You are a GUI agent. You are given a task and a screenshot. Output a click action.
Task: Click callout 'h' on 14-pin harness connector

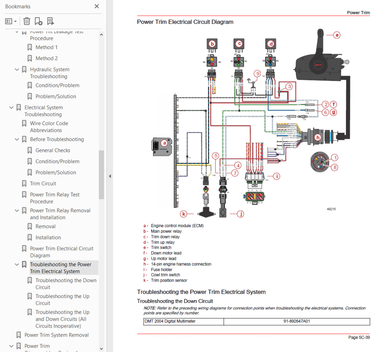tap(318, 137)
